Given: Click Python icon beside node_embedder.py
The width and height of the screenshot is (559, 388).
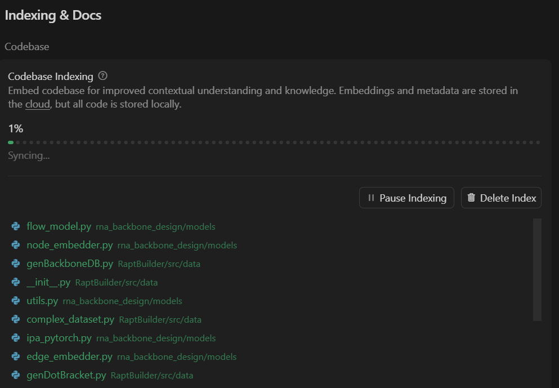Looking at the screenshot, I should (x=16, y=245).
